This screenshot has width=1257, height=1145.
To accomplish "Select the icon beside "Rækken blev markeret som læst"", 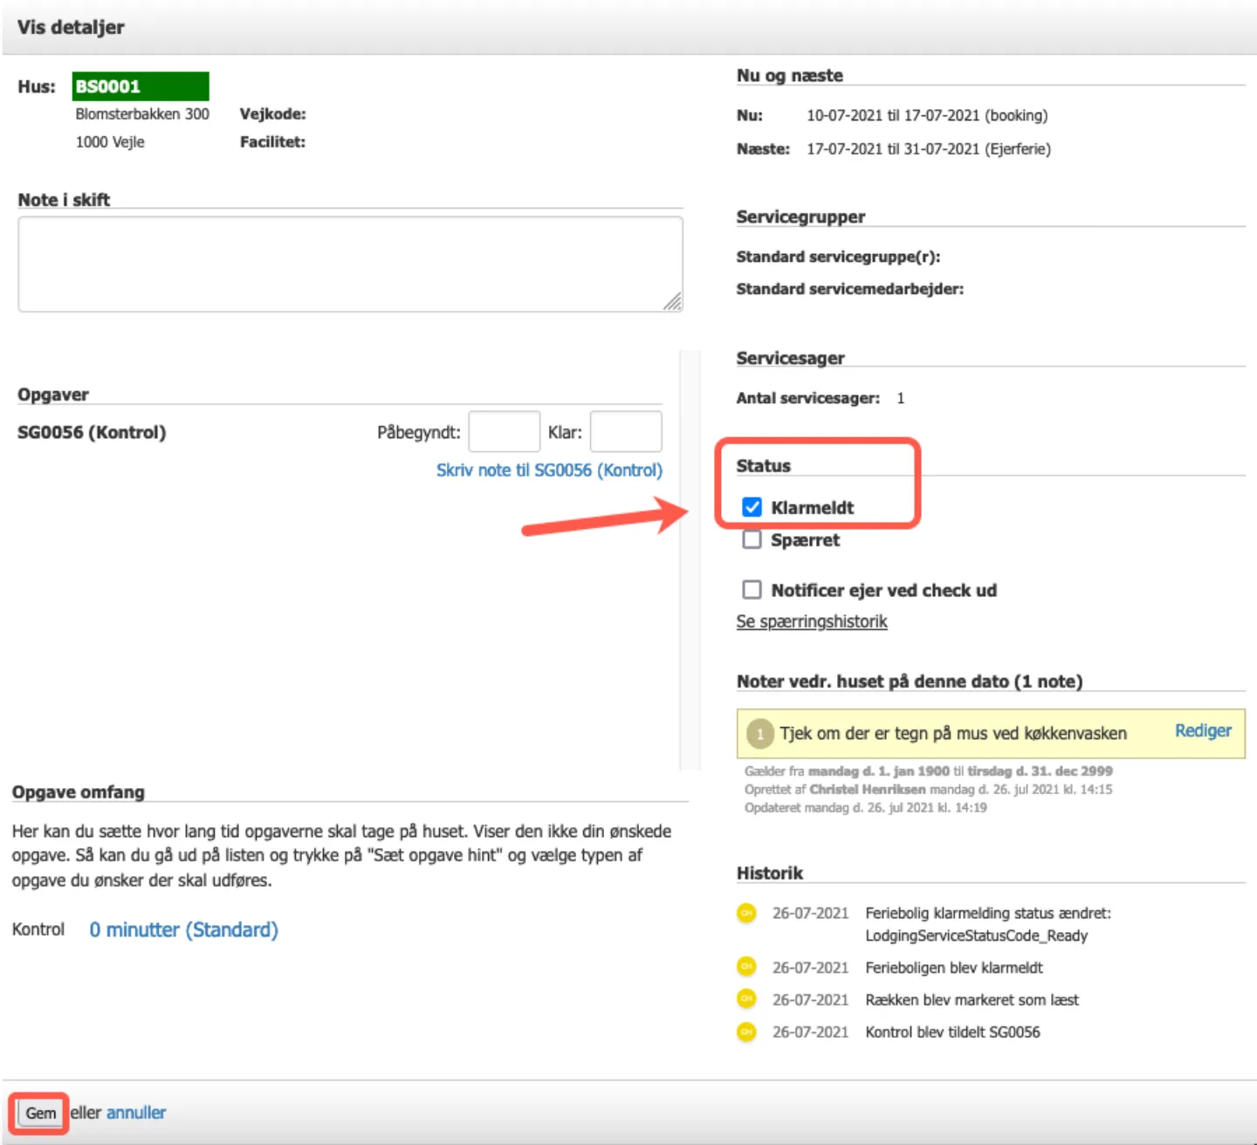I will click(746, 998).
